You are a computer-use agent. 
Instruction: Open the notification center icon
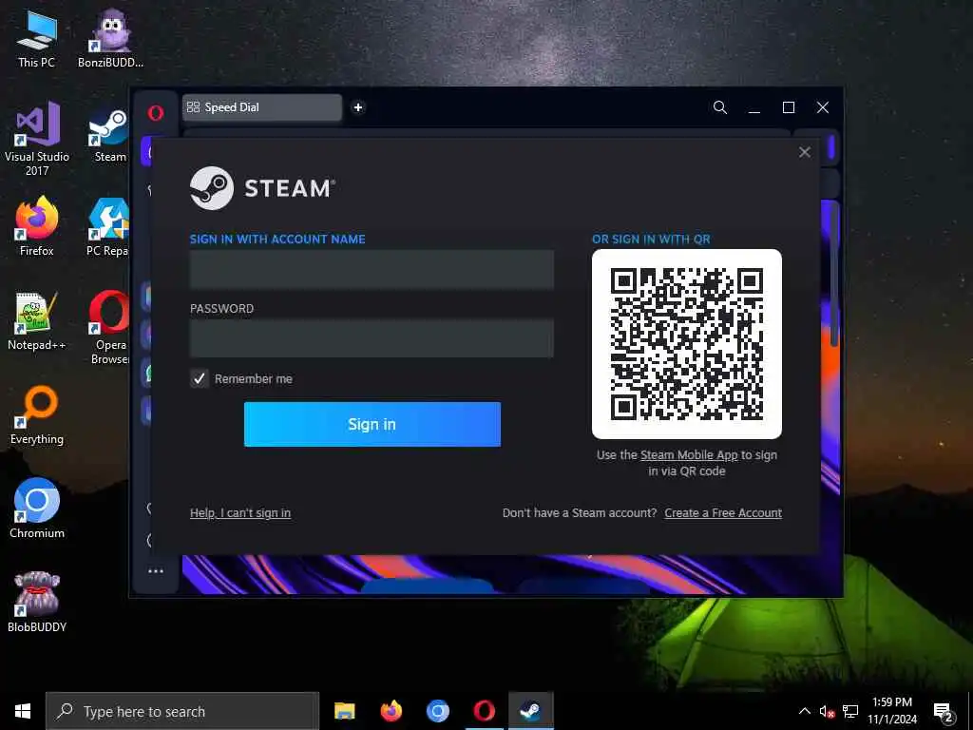point(943,713)
